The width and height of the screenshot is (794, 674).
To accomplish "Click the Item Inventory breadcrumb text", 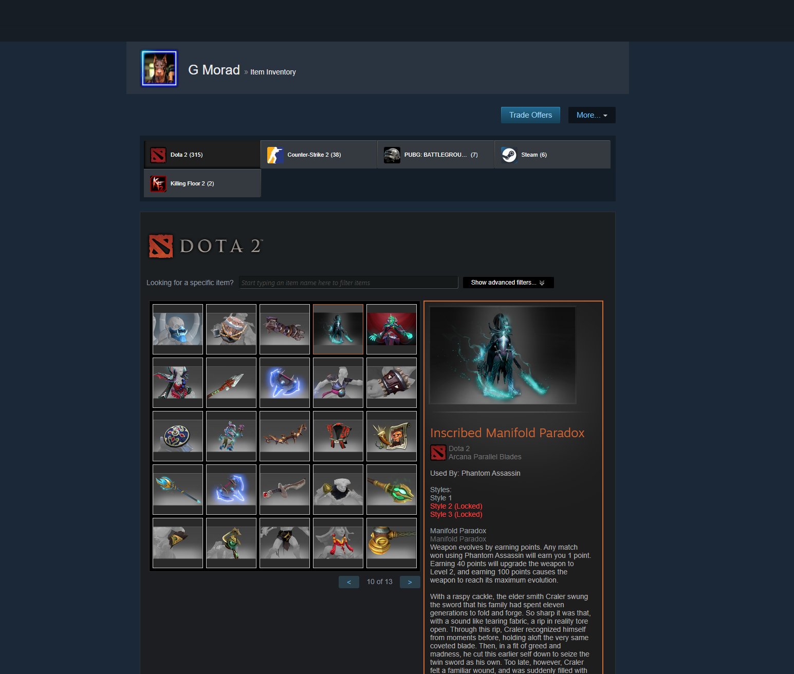I will tap(273, 72).
